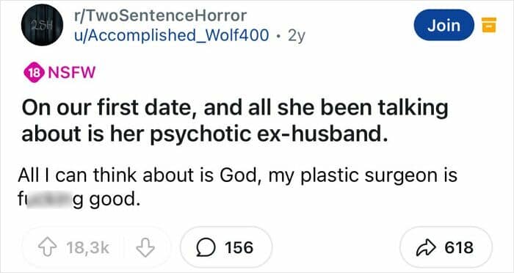Image resolution: width=514 pixels, height=273 pixels.
Task: Visit the u/Accomplished_Wolf400 profile
Action: tap(172, 35)
